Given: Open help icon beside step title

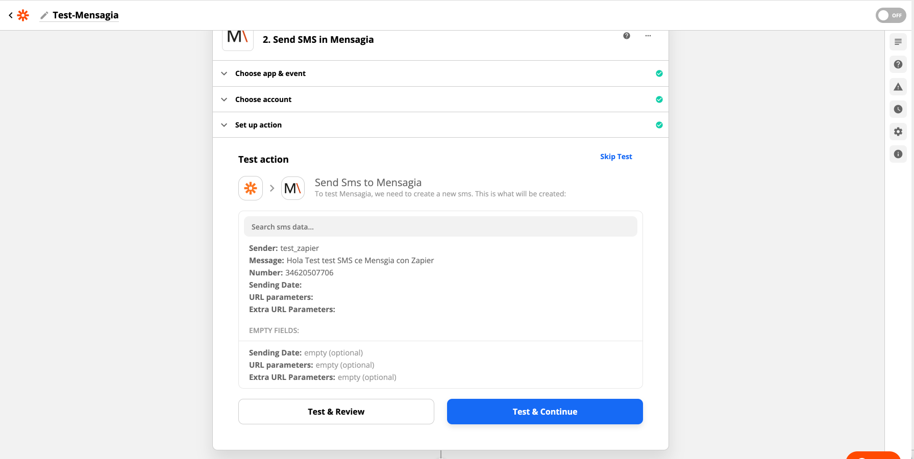Looking at the screenshot, I should click(626, 36).
